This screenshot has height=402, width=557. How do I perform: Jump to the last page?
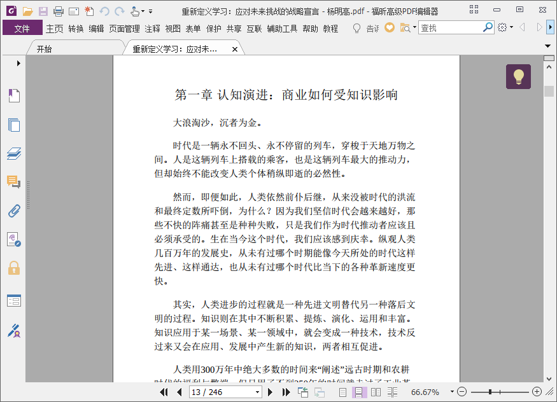click(286, 392)
